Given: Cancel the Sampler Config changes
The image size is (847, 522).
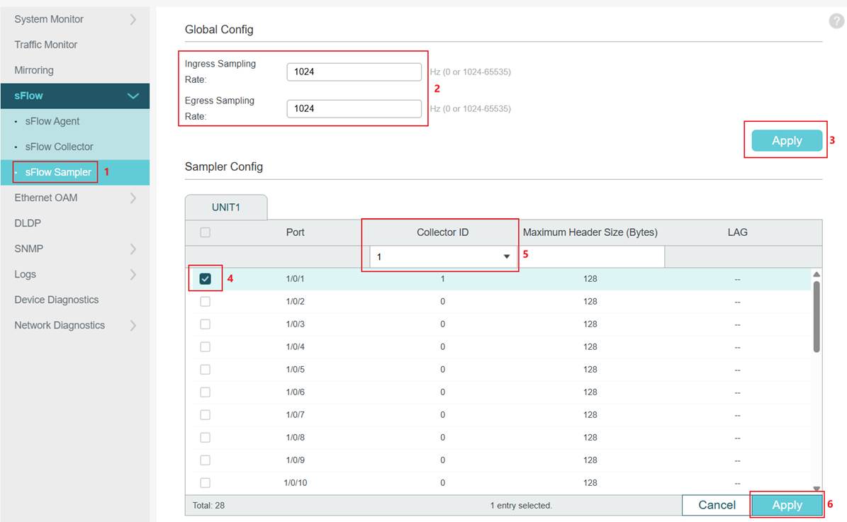Looking at the screenshot, I should click(717, 505).
